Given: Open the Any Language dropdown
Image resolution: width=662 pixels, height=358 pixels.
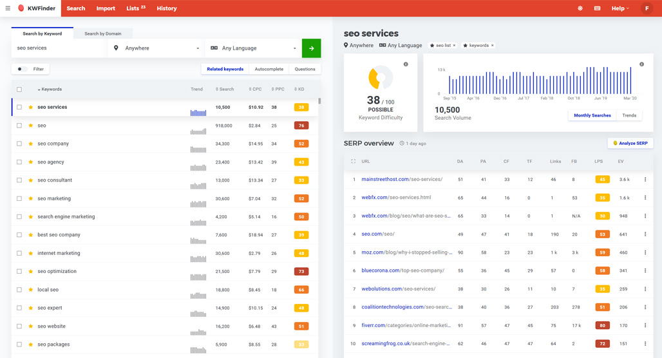Looking at the screenshot, I should tap(253, 48).
